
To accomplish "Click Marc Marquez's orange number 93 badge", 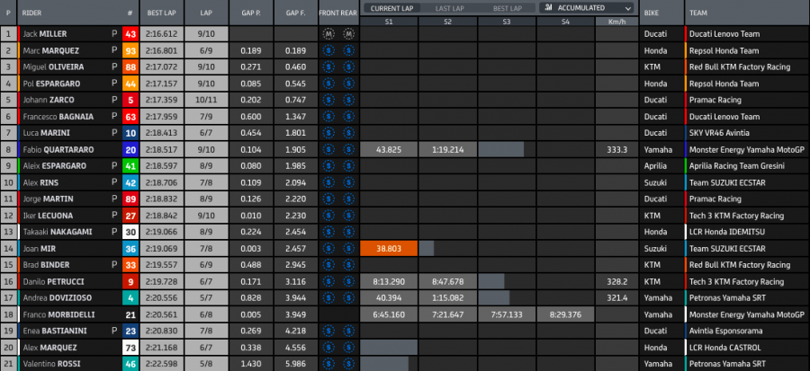I will (x=130, y=50).
